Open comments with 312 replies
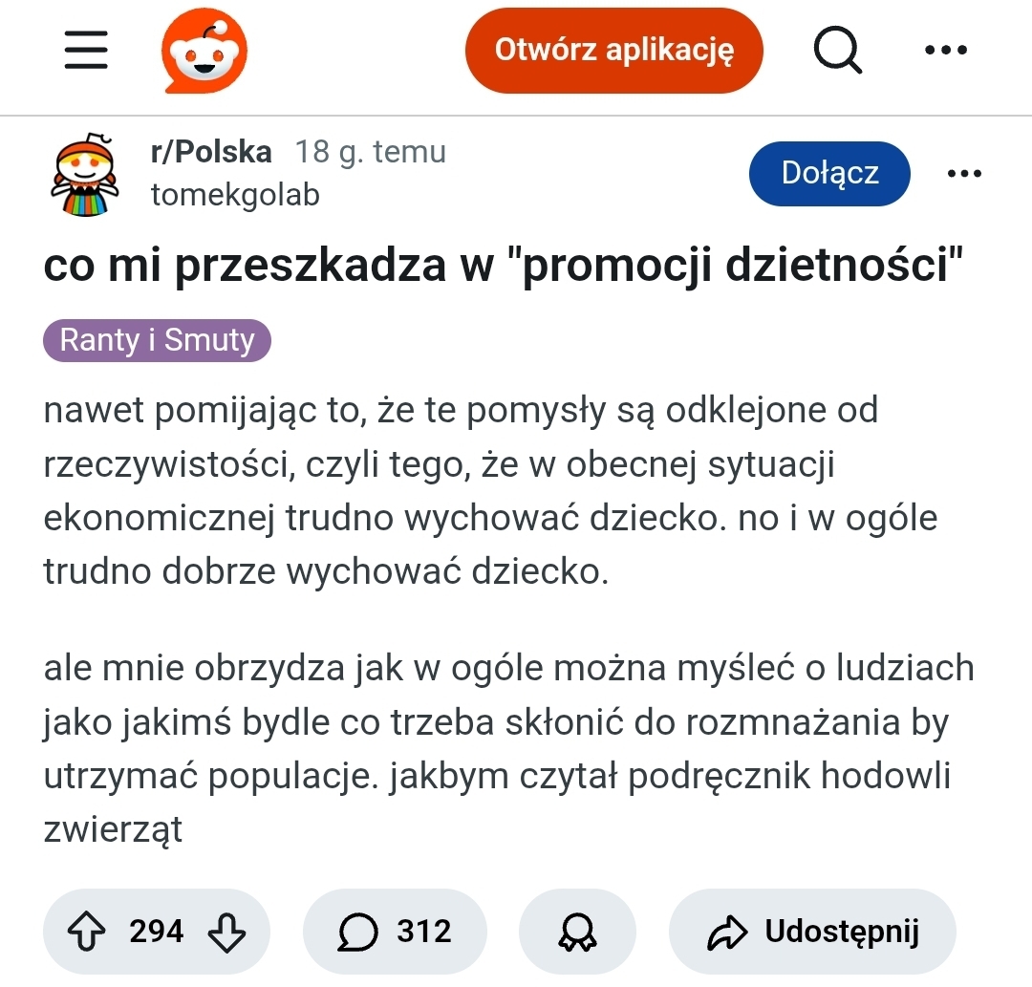Screen dimensions: 1032x987 click(x=395, y=931)
